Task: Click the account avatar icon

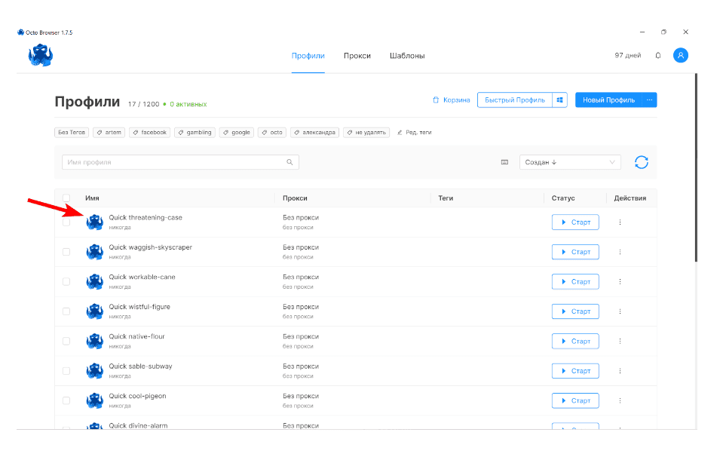Action: click(680, 55)
